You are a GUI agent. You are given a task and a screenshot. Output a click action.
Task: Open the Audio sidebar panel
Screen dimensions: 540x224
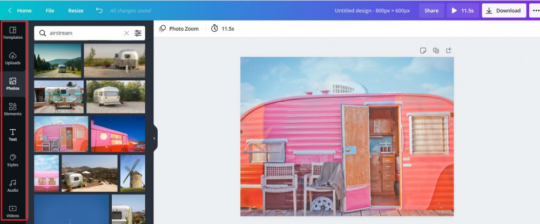pos(13,186)
